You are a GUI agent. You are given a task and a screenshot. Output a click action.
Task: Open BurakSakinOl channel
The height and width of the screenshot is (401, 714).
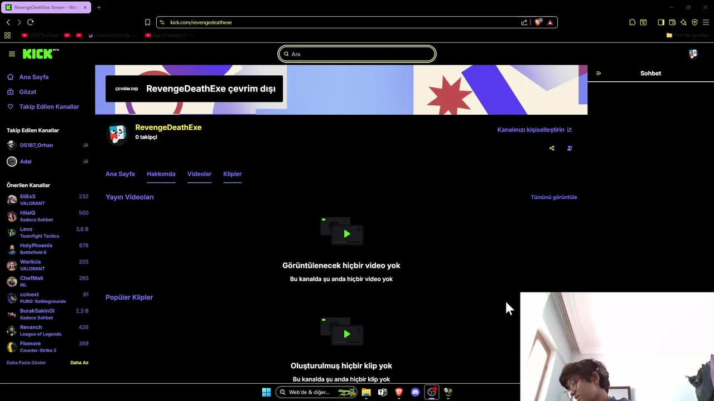pyautogui.click(x=47, y=314)
